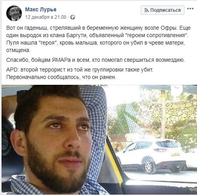Open the attached photo of bearded man
This screenshot has width=197, height=195.
[x=99, y=140]
